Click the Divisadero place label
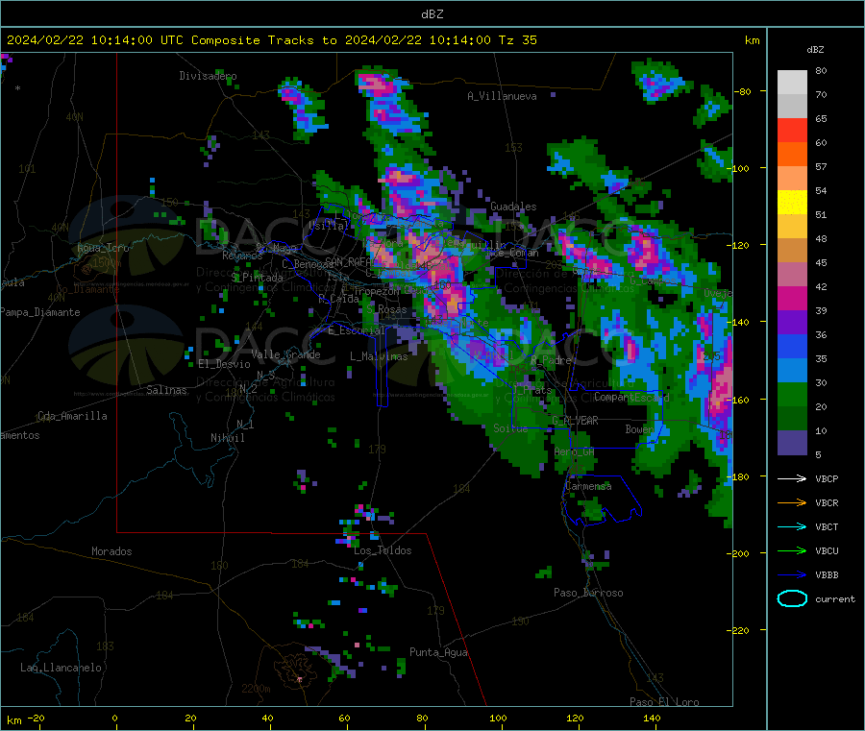Viewport: 865px width, 731px height. click(x=208, y=76)
